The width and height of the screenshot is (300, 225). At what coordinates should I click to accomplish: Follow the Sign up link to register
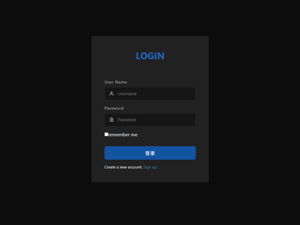pyautogui.click(x=150, y=167)
